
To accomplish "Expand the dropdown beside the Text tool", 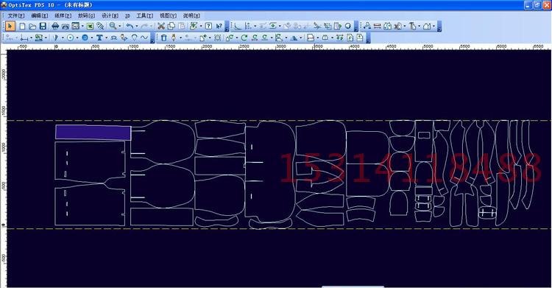I will (x=105, y=38).
